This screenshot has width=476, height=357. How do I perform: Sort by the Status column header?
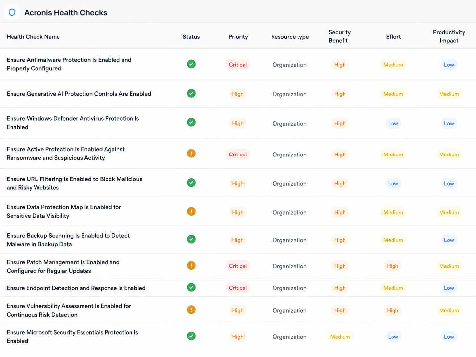click(191, 37)
